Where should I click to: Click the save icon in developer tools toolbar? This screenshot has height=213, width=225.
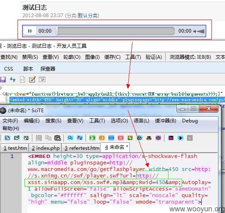3,80
